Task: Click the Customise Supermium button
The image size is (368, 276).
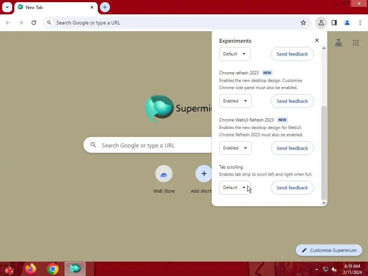Action: pos(329,250)
